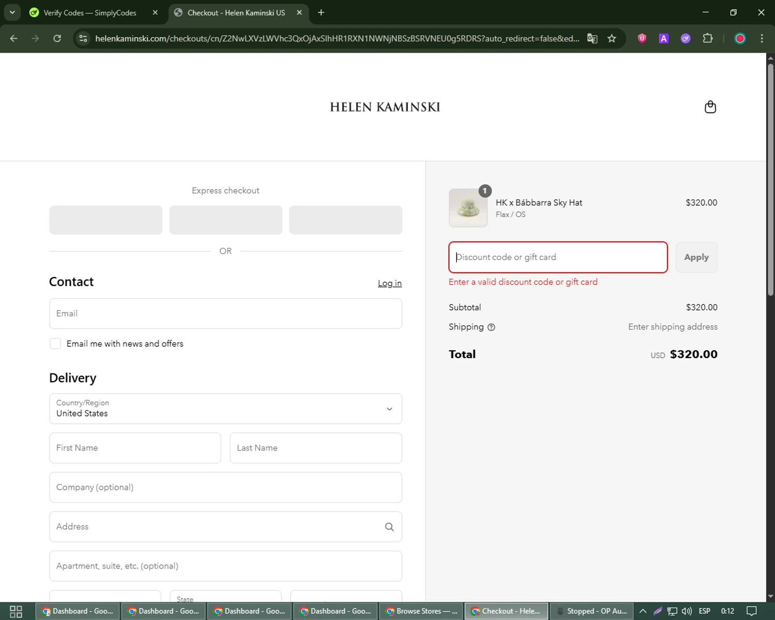Close the Verify Codes SimplyCodes tab

155,12
